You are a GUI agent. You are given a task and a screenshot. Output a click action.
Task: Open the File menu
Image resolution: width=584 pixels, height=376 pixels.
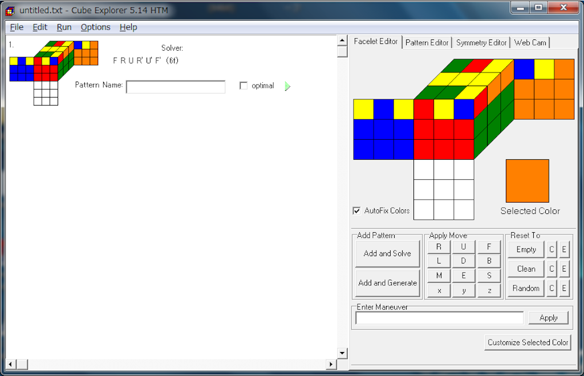click(x=17, y=27)
